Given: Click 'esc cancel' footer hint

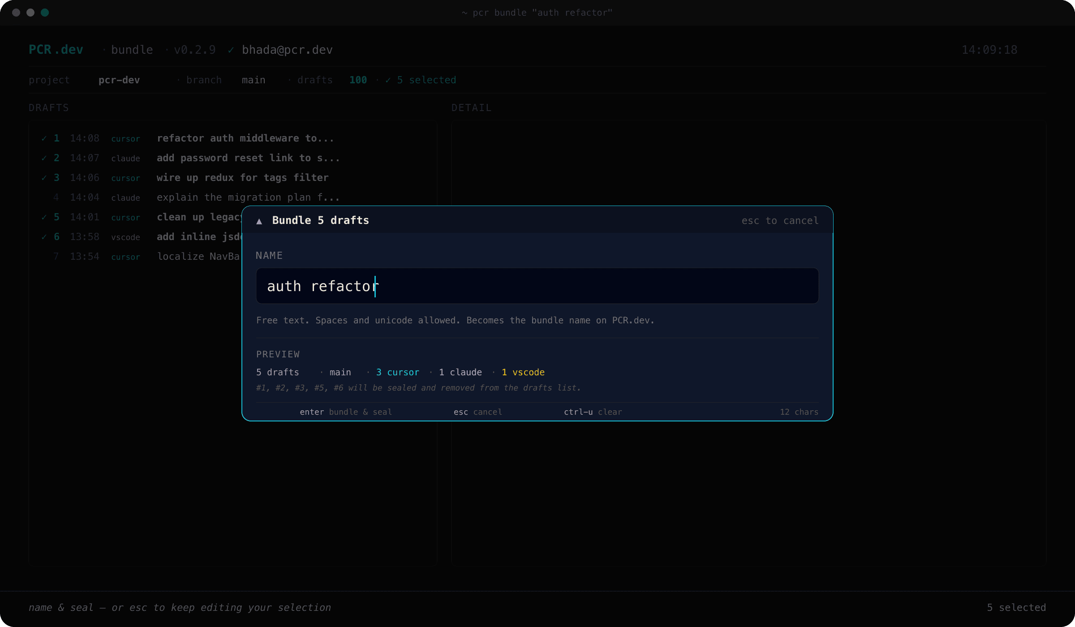Looking at the screenshot, I should point(478,412).
